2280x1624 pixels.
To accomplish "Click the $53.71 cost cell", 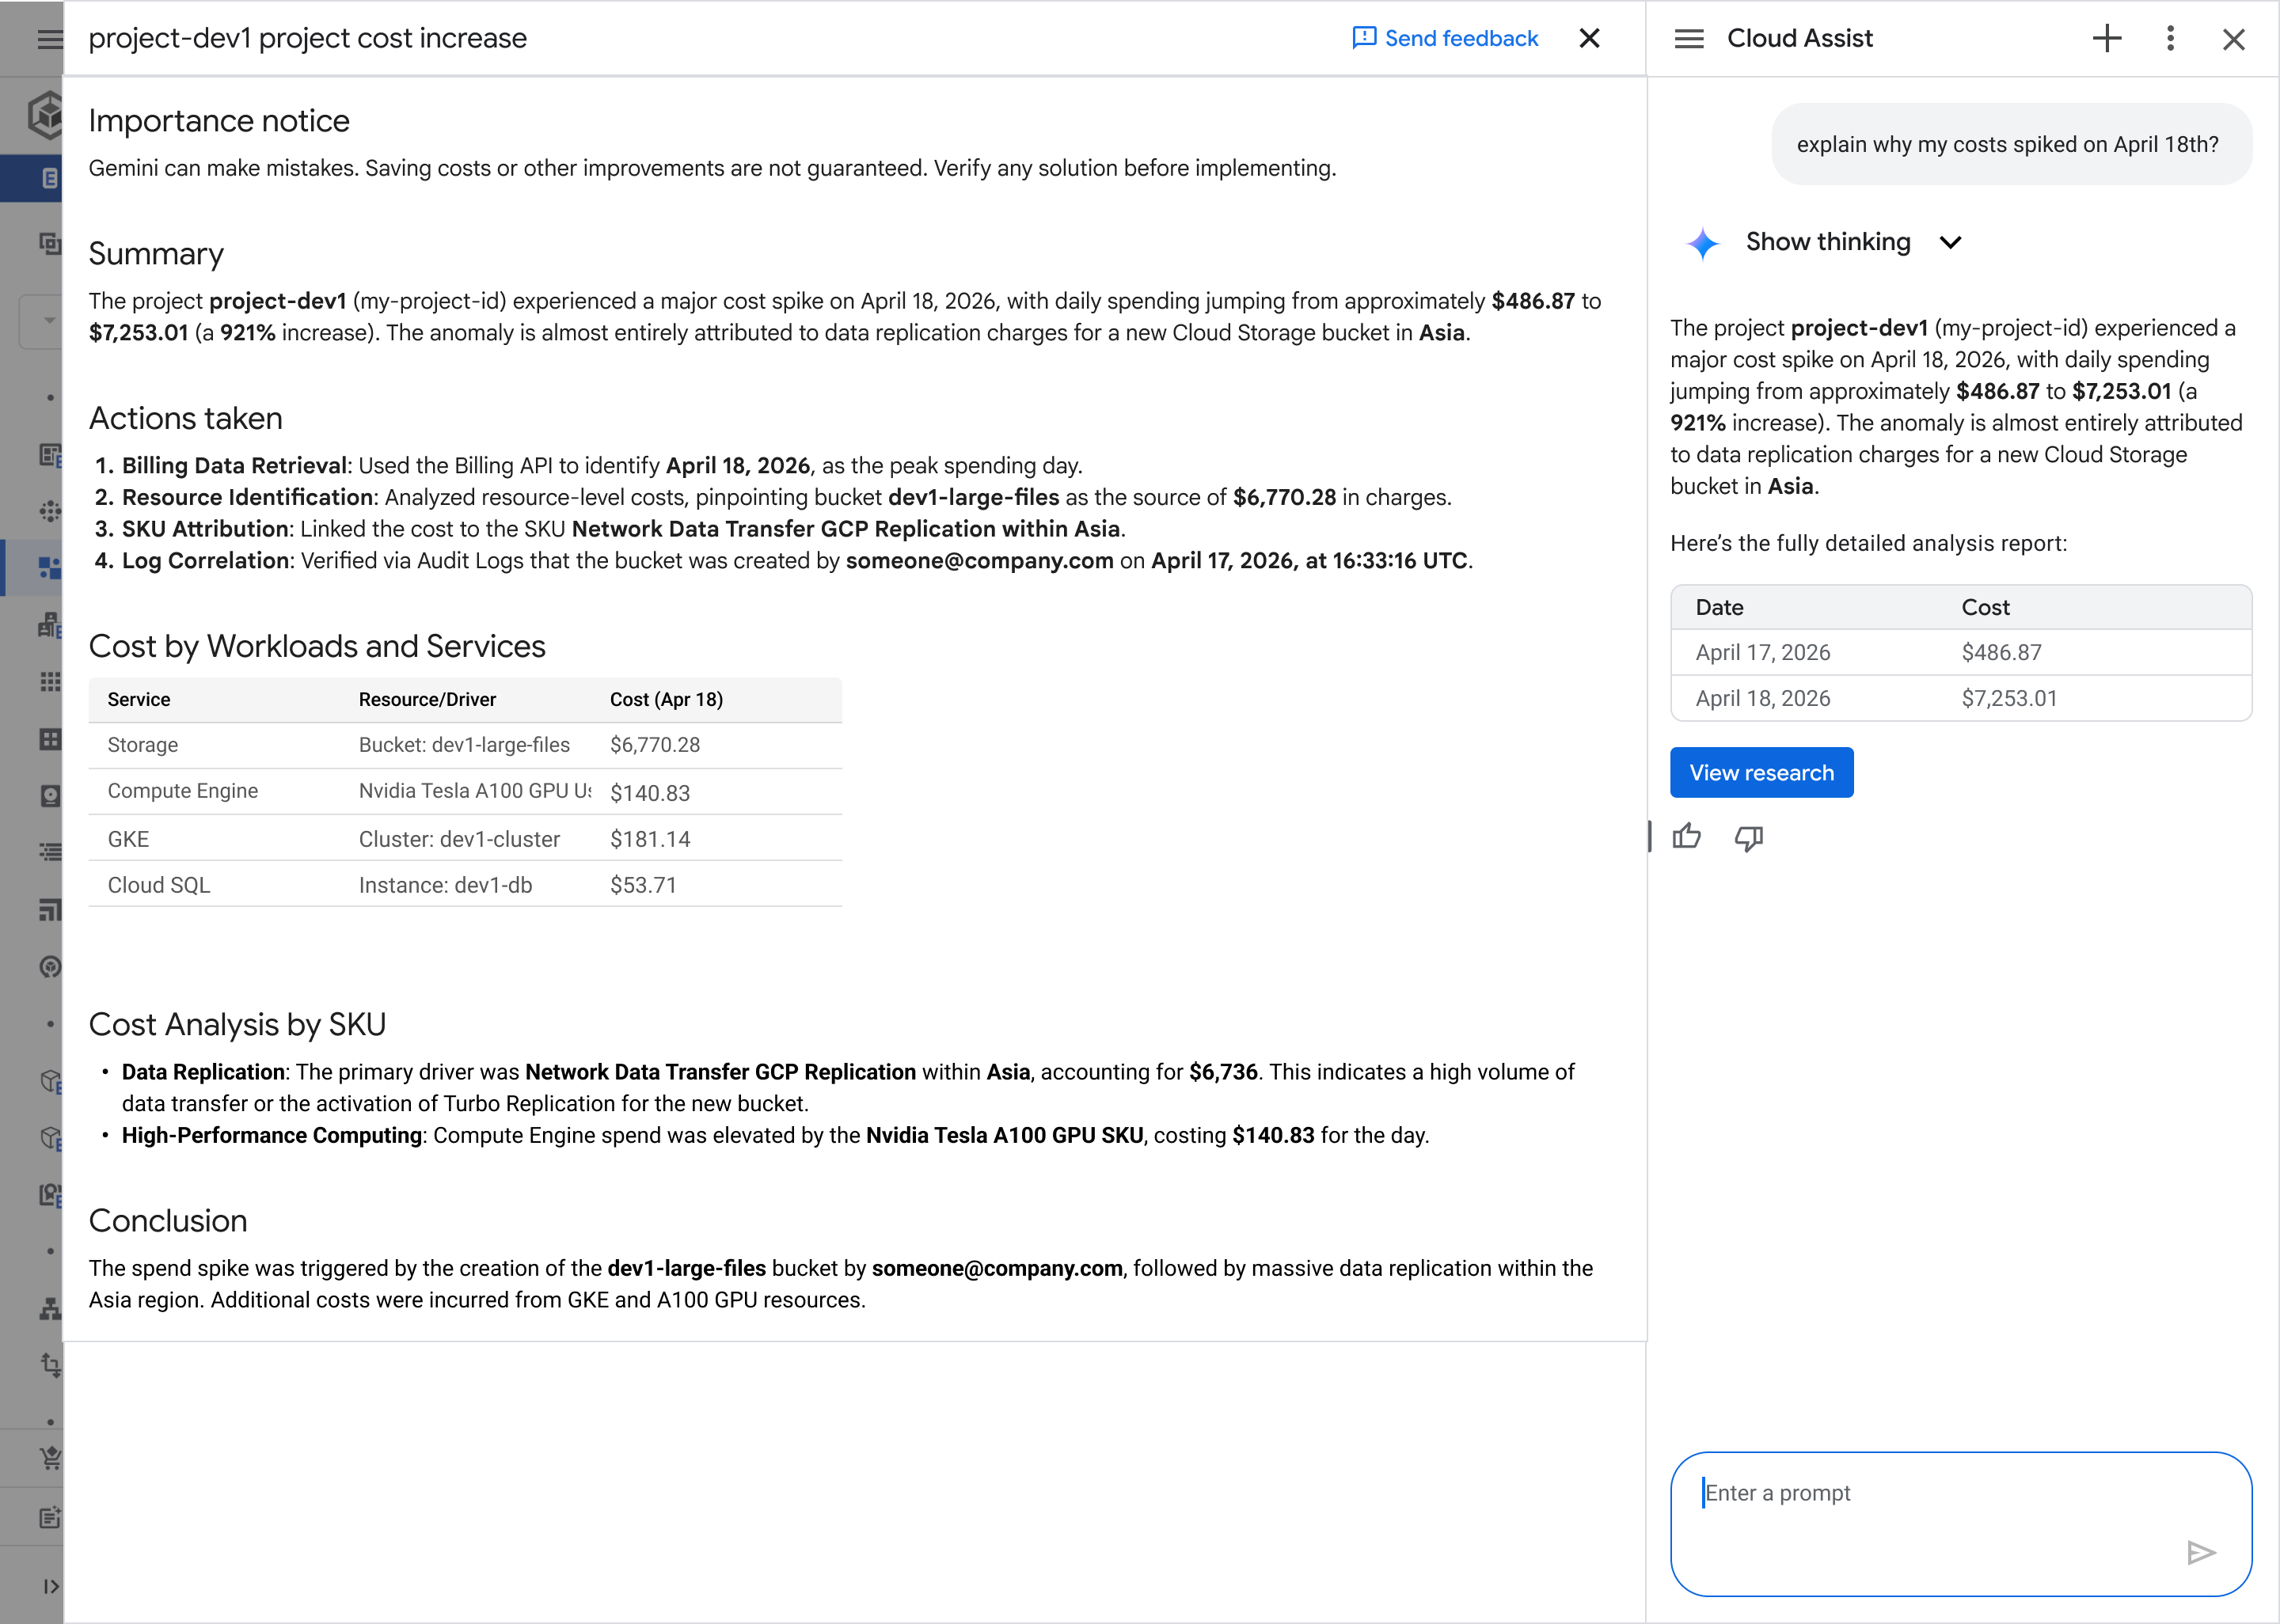I will 643,885.
